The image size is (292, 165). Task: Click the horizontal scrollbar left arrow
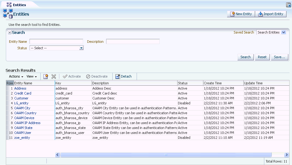pos(57,155)
